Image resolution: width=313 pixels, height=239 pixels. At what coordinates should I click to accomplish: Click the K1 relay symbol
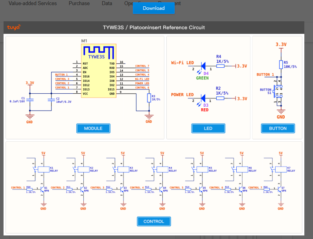[44, 169]
